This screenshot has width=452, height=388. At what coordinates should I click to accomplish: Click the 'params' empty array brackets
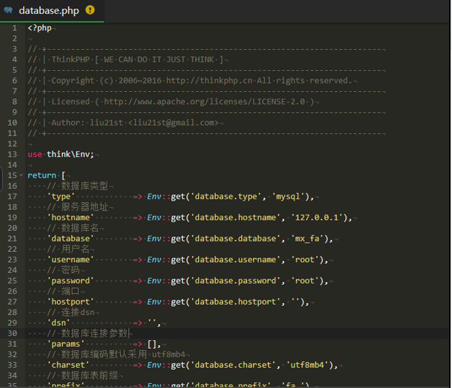(153, 344)
